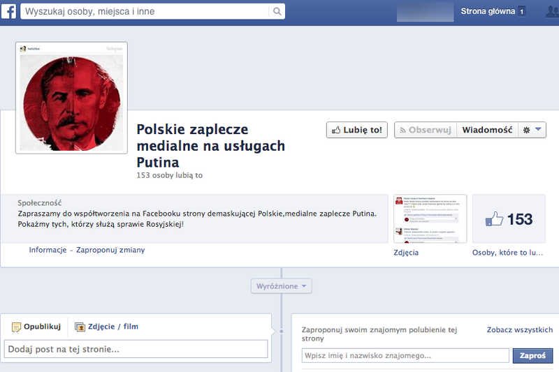Click Osoby, które to lu... link

click(x=508, y=253)
